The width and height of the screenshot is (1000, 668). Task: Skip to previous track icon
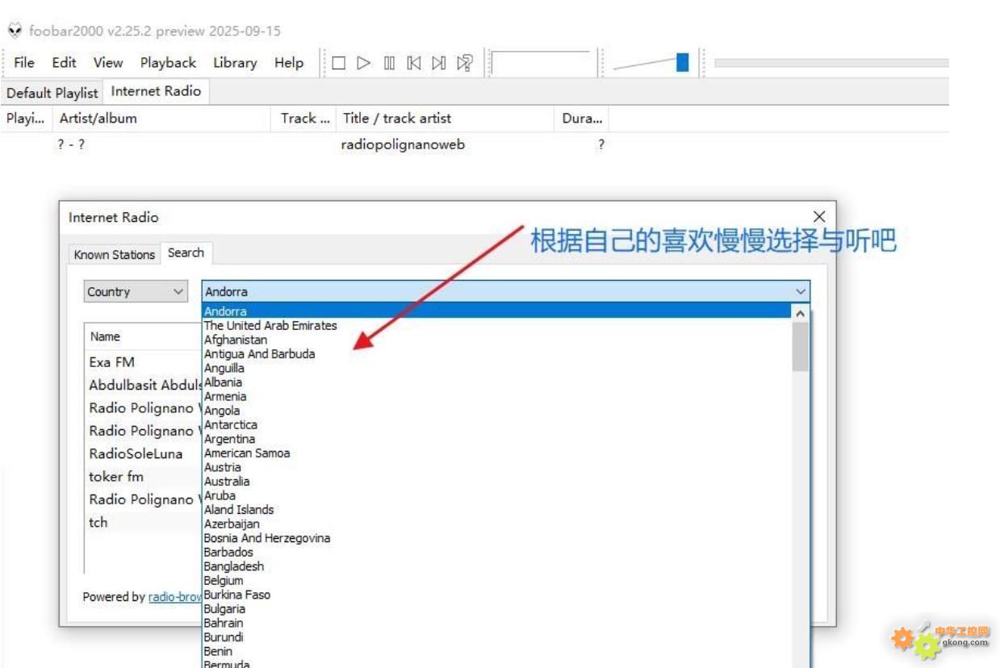tap(413, 63)
